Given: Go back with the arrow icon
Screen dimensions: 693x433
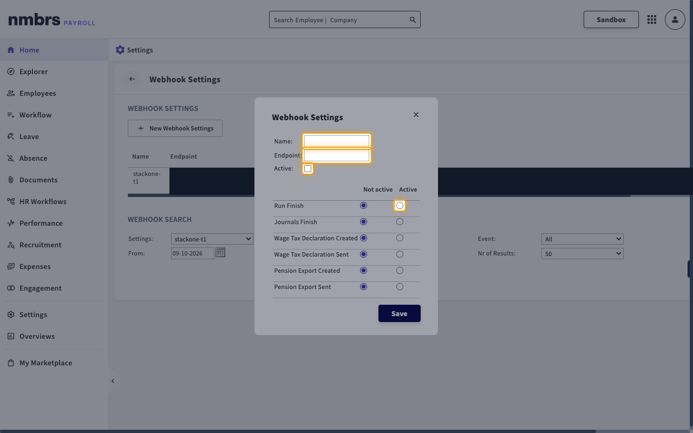Looking at the screenshot, I should click(132, 79).
